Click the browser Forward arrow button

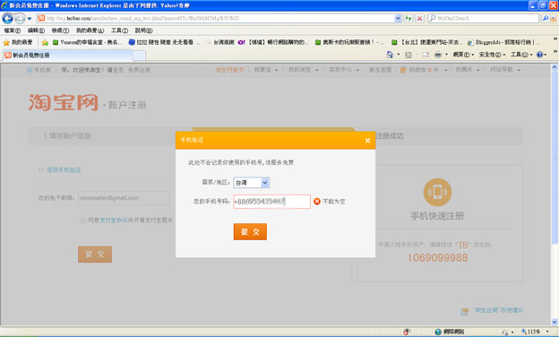(20, 18)
